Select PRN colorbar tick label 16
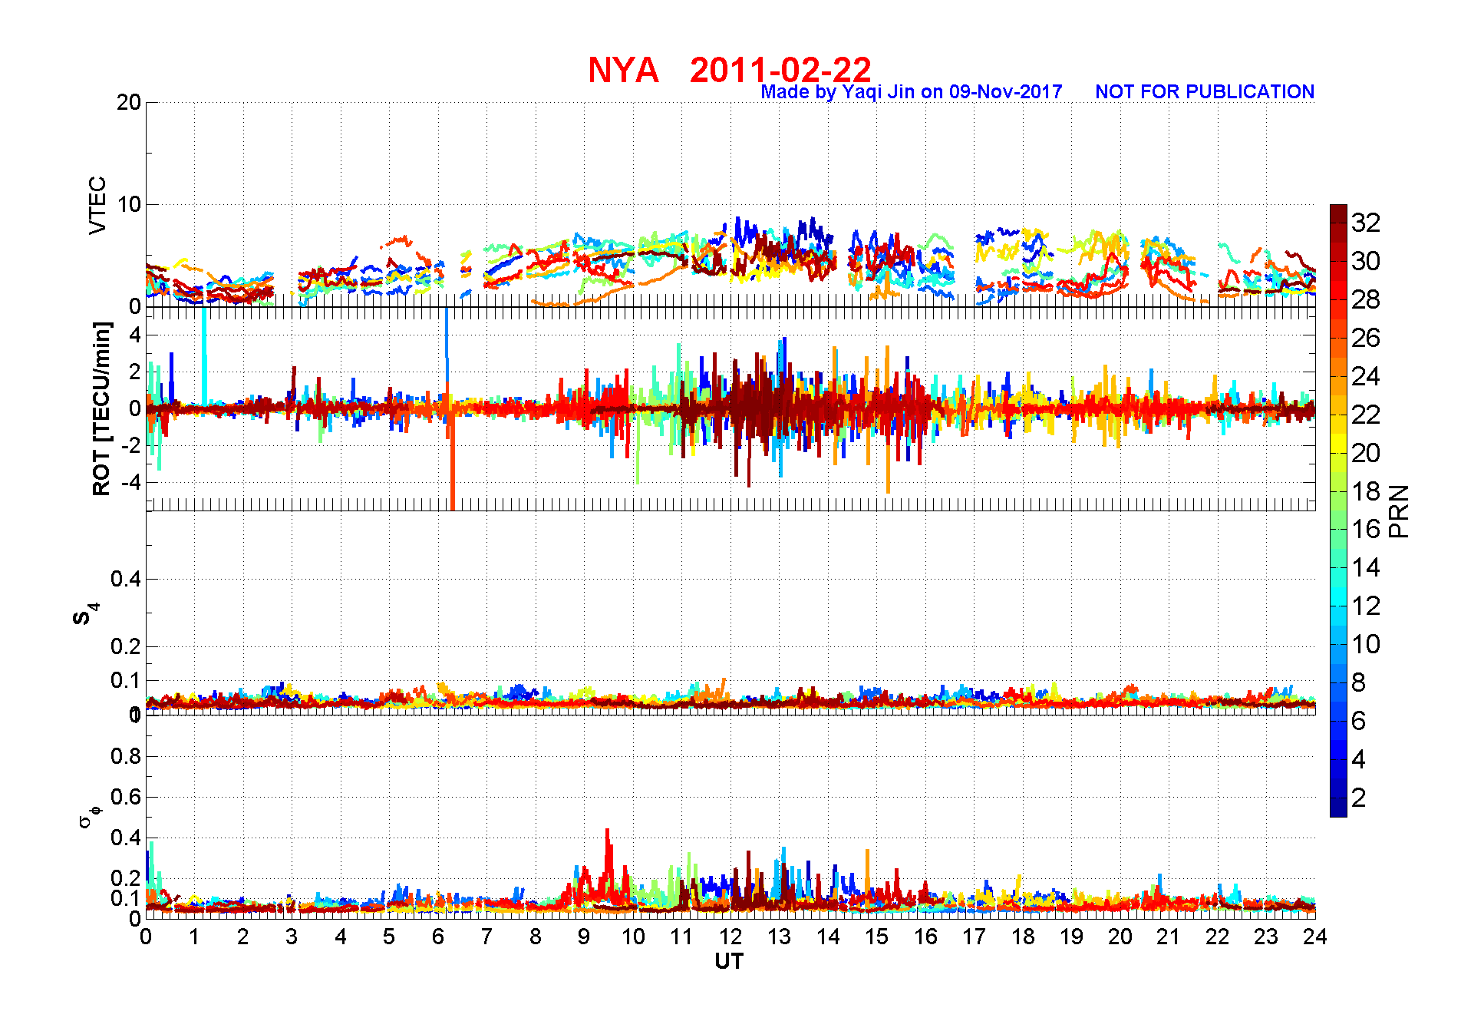Image resolution: width=1461 pixels, height=1021 pixels. [x=1366, y=529]
